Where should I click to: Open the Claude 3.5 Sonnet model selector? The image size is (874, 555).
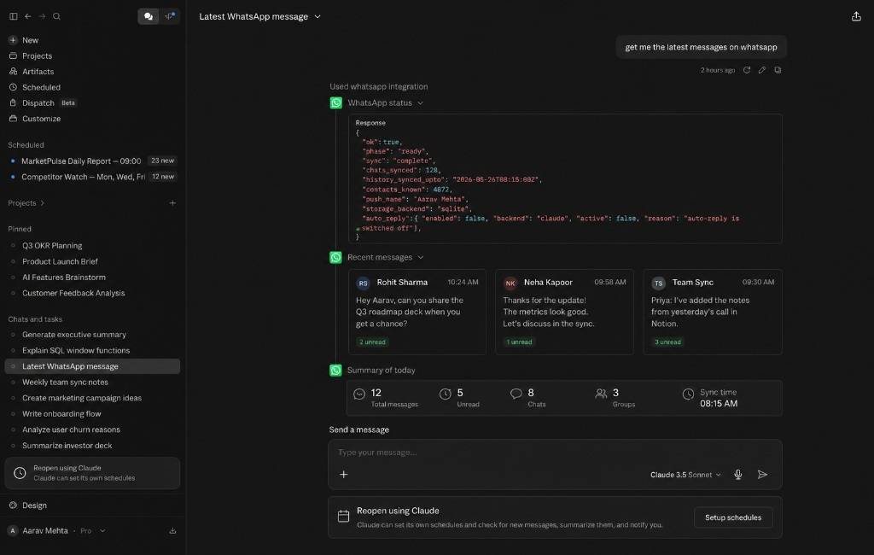[x=685, y=475]
